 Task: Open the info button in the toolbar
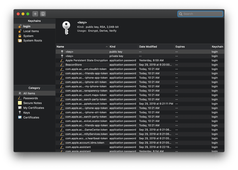click(43, 14)
